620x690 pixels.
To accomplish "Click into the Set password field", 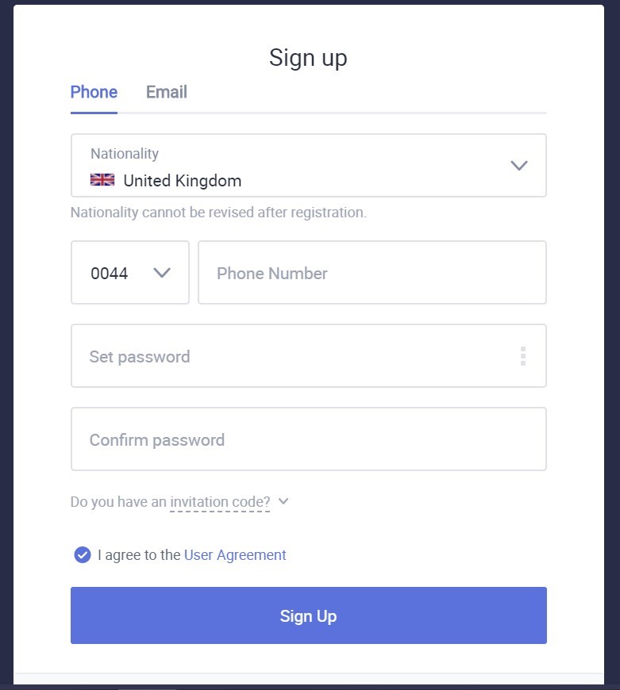I will coord(309,356).
